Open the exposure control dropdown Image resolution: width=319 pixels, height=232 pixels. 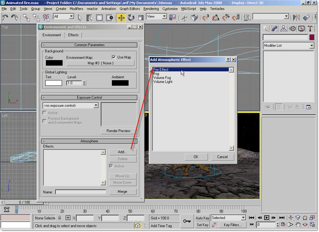coord(96,105)
